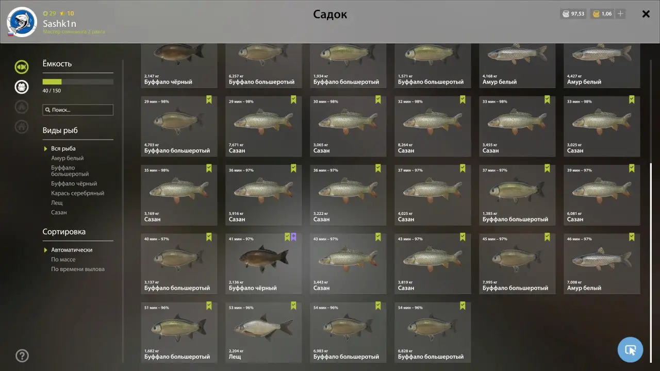Toggle the green mark on 7,008 кг Амур белый
The width and height of the screenshot is (660, 371).
pos(632,237)
